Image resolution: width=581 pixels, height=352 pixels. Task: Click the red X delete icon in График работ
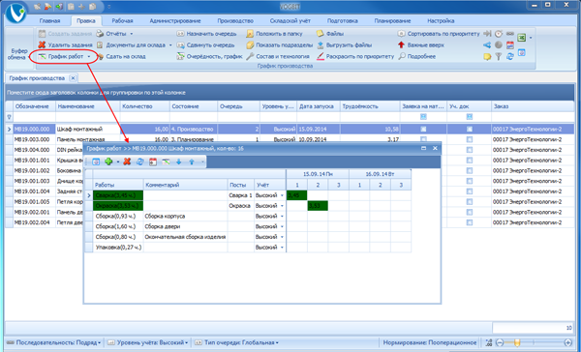pos(127,161)
